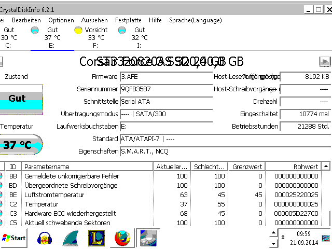Open the Festplatte menu
Image resolution: width=332 pixels, height=249 pixels.
128,20
